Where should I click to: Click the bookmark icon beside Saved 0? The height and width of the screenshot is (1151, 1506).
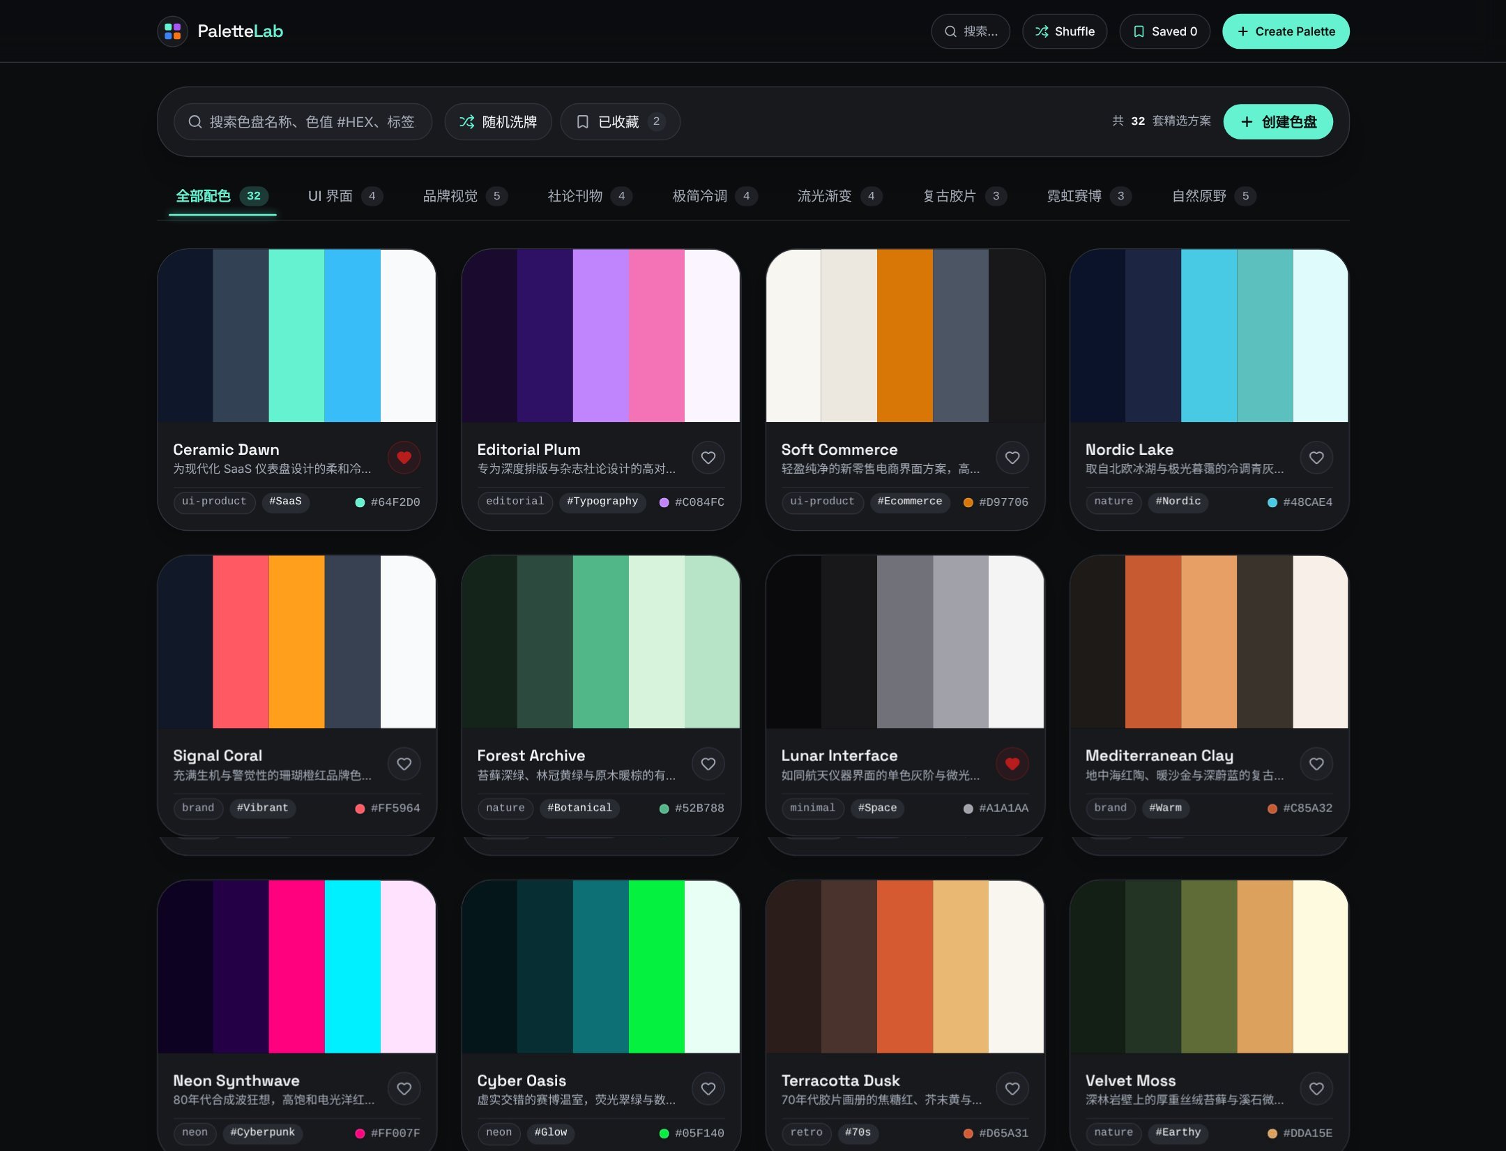click(x=1139, y=31)
